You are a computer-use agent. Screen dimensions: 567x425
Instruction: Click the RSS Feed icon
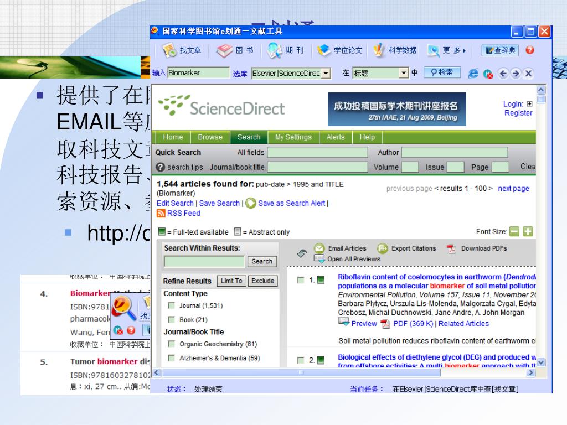pos(161,213)
